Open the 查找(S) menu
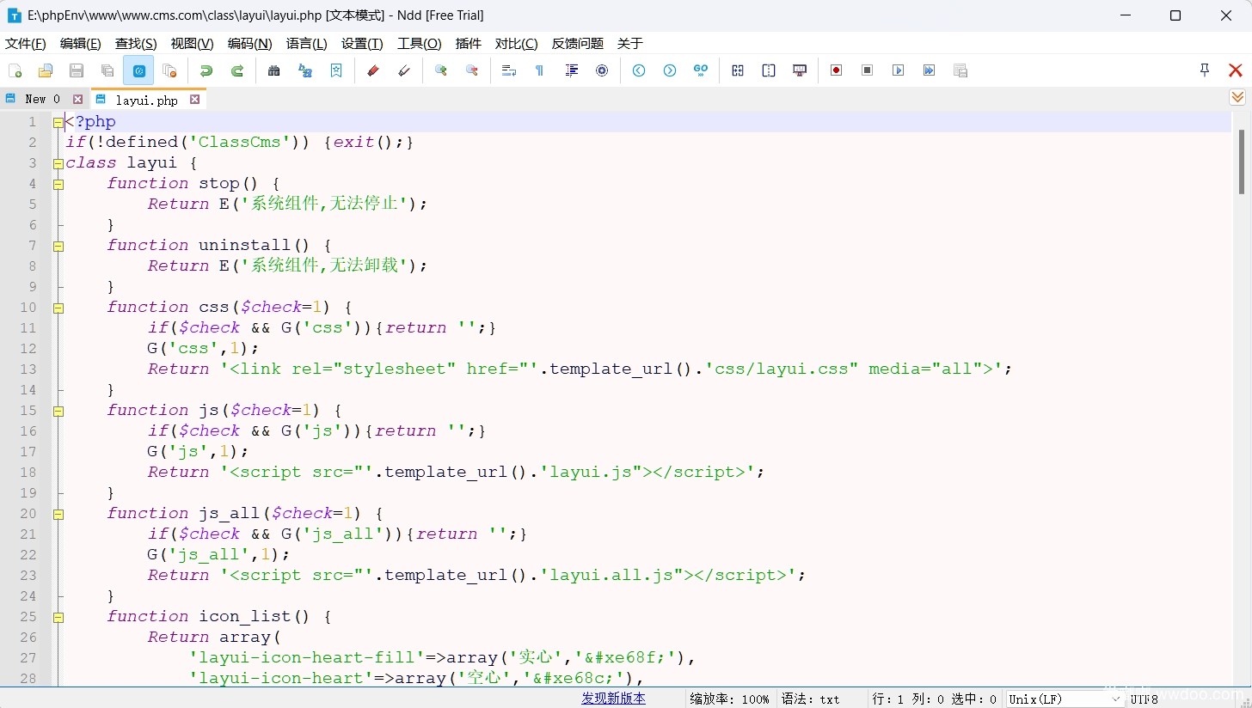This screenshot has width=1252, height=708. (136, 44)
